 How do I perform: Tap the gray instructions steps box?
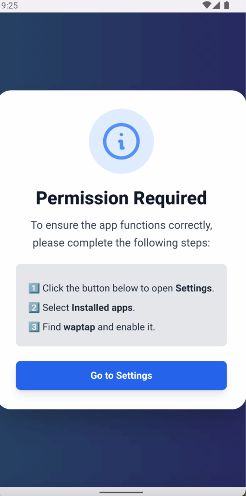[x=122, y=305]
